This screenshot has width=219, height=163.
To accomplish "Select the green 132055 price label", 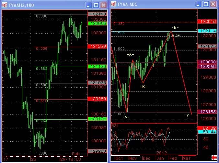I will (x=98, y=24).
